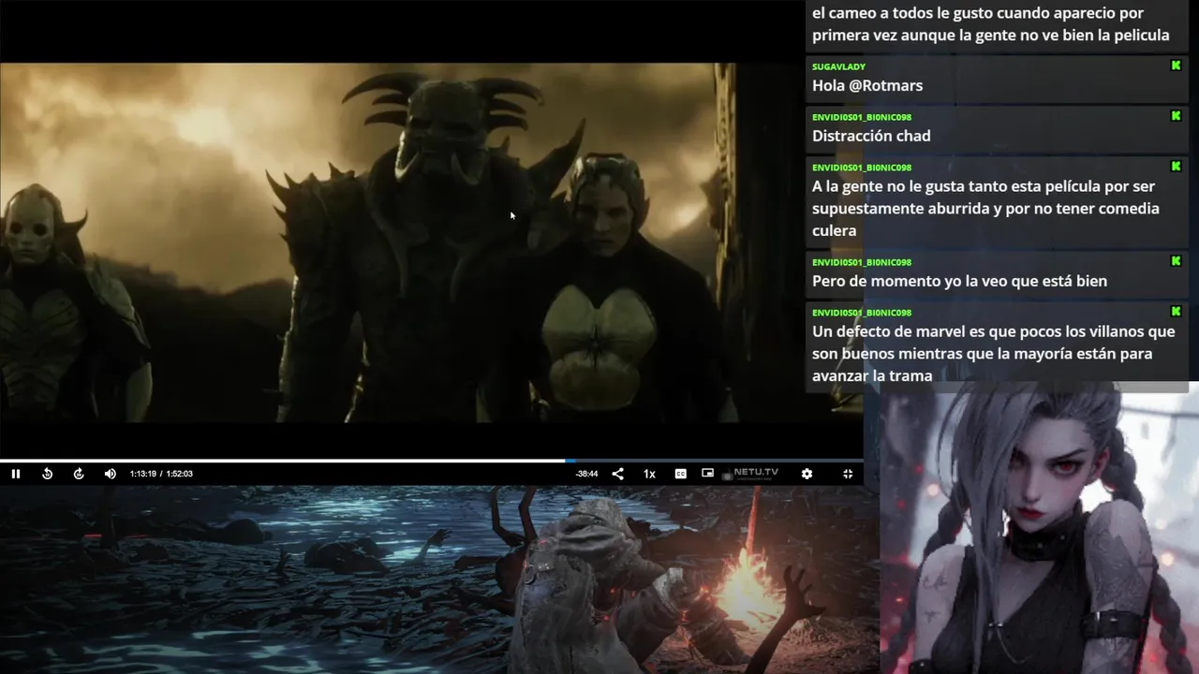This screenshot has height=674, width=1199.
Task: Click the -38:44 remaining time
Action: coord(586,474)
